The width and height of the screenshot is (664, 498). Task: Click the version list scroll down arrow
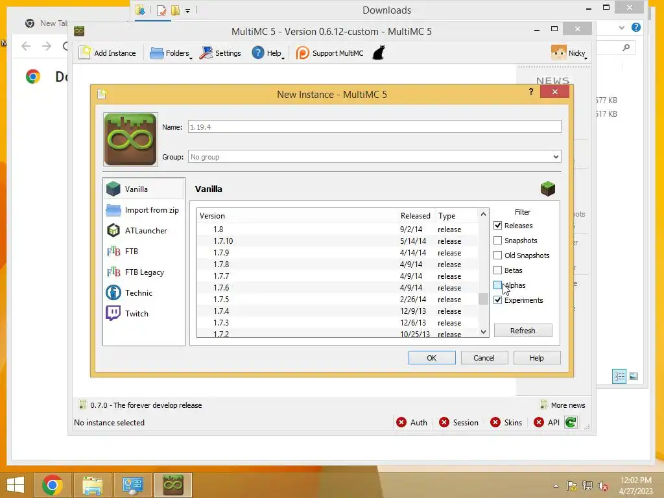483,332
